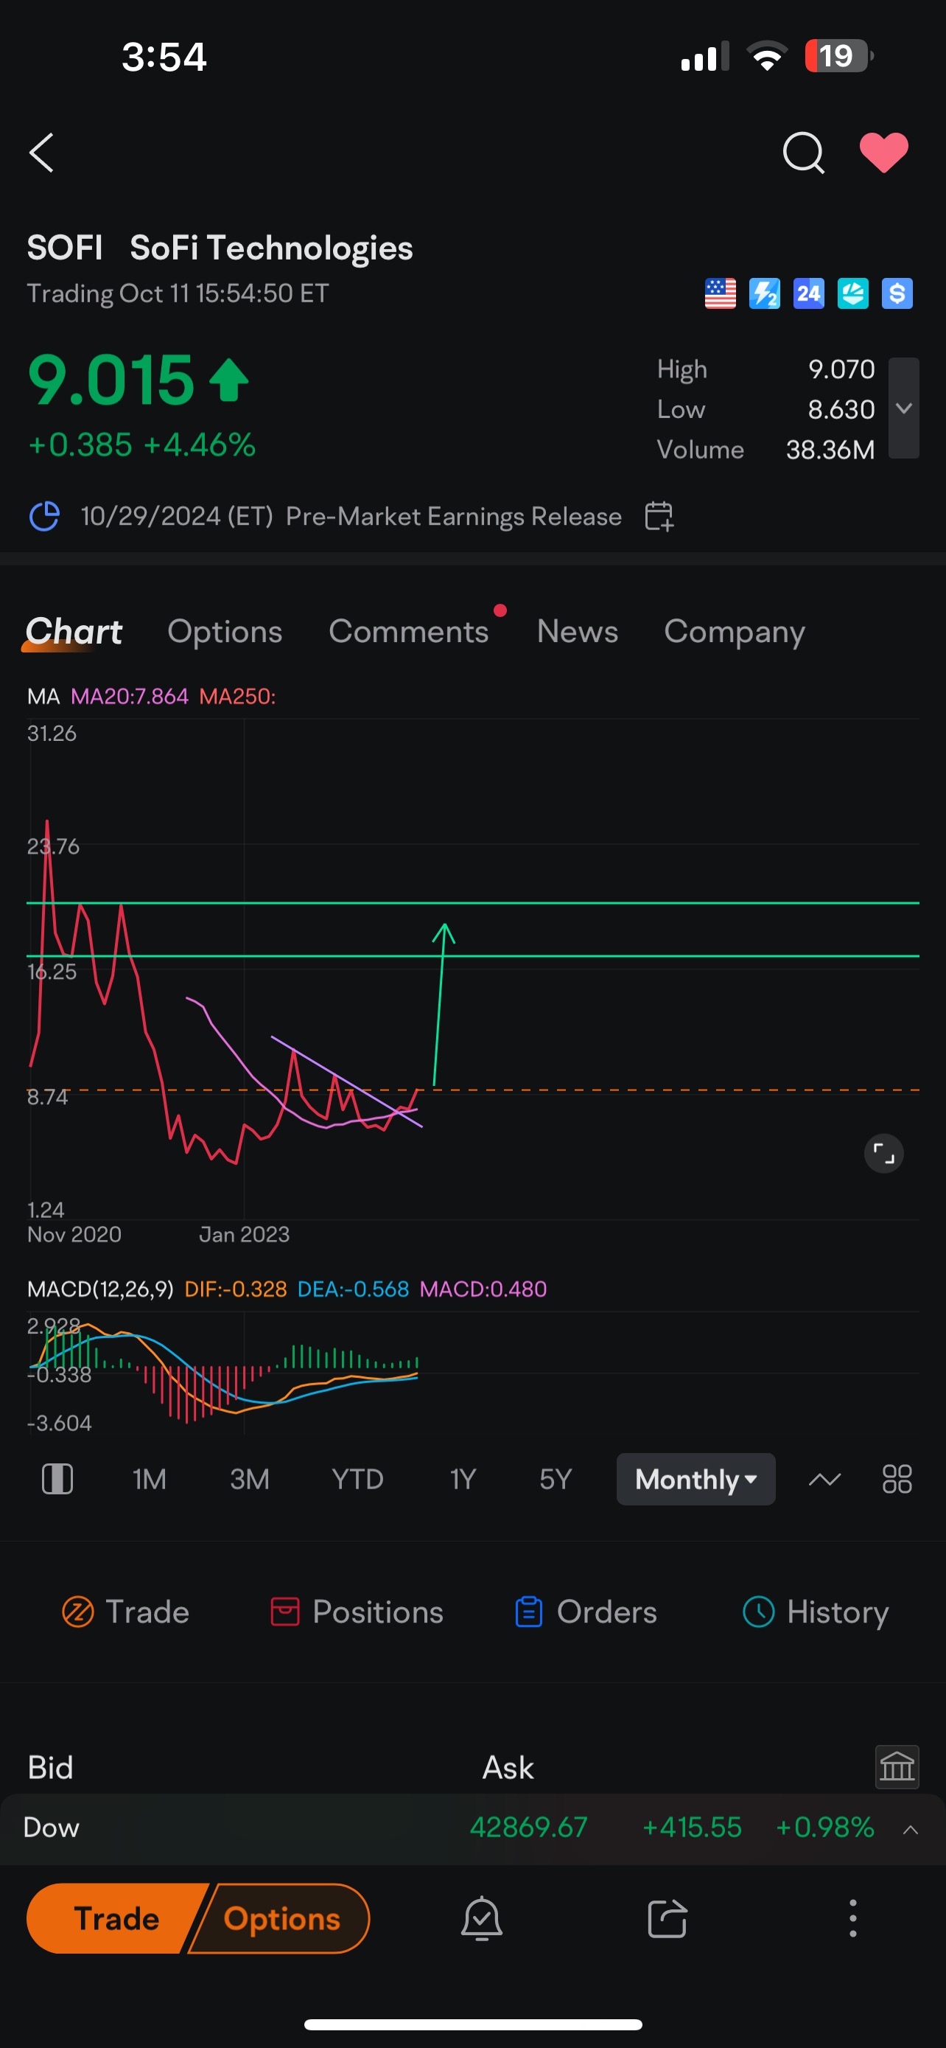Open the History shortcut
This screenshot has height=2048, width=946.
point(816,1612)
